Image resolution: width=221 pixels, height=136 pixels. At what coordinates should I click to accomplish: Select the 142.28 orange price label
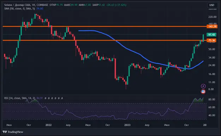pyautogui.click(x=212, y=26)
